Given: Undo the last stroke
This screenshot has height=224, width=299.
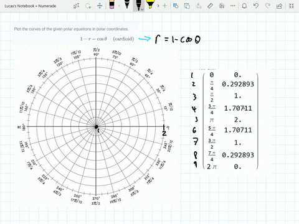Looking at the screenshot, I should pos(256,6).
